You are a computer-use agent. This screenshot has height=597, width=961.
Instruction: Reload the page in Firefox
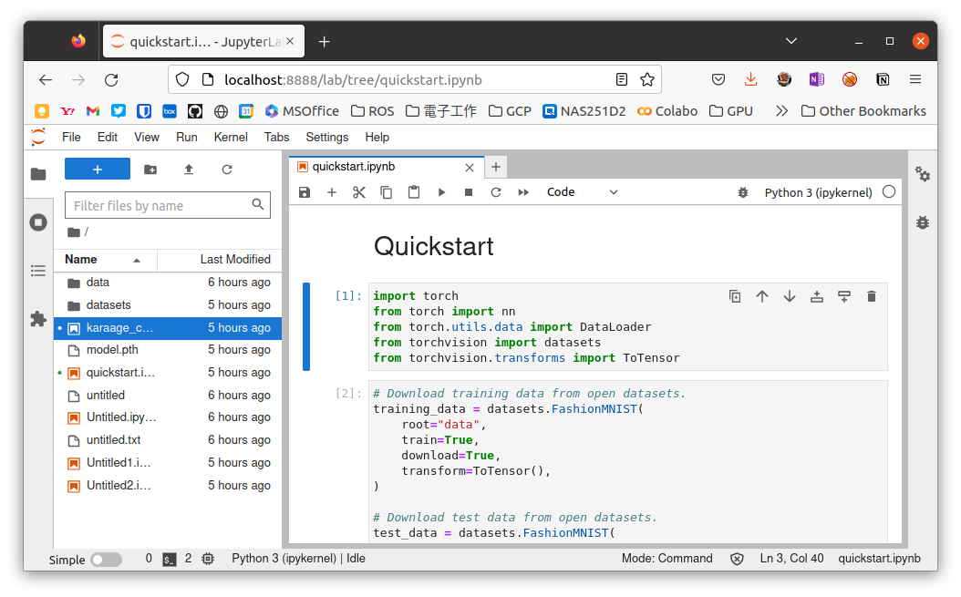coord(111,79)
